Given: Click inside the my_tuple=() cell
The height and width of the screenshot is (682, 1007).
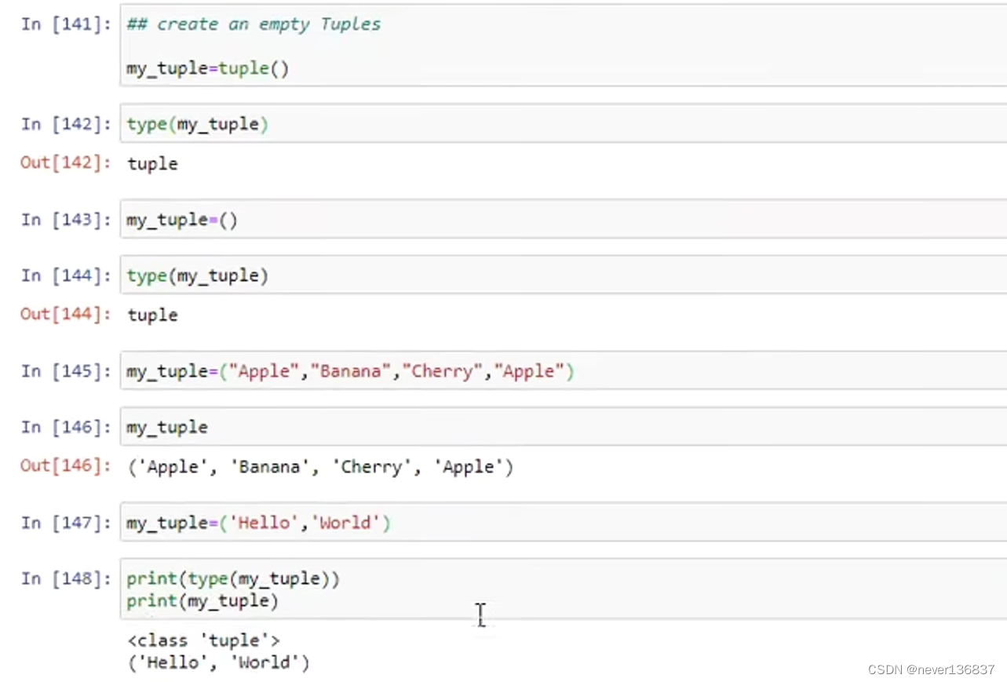Looking at the screenshot, I should pos(181,219).
